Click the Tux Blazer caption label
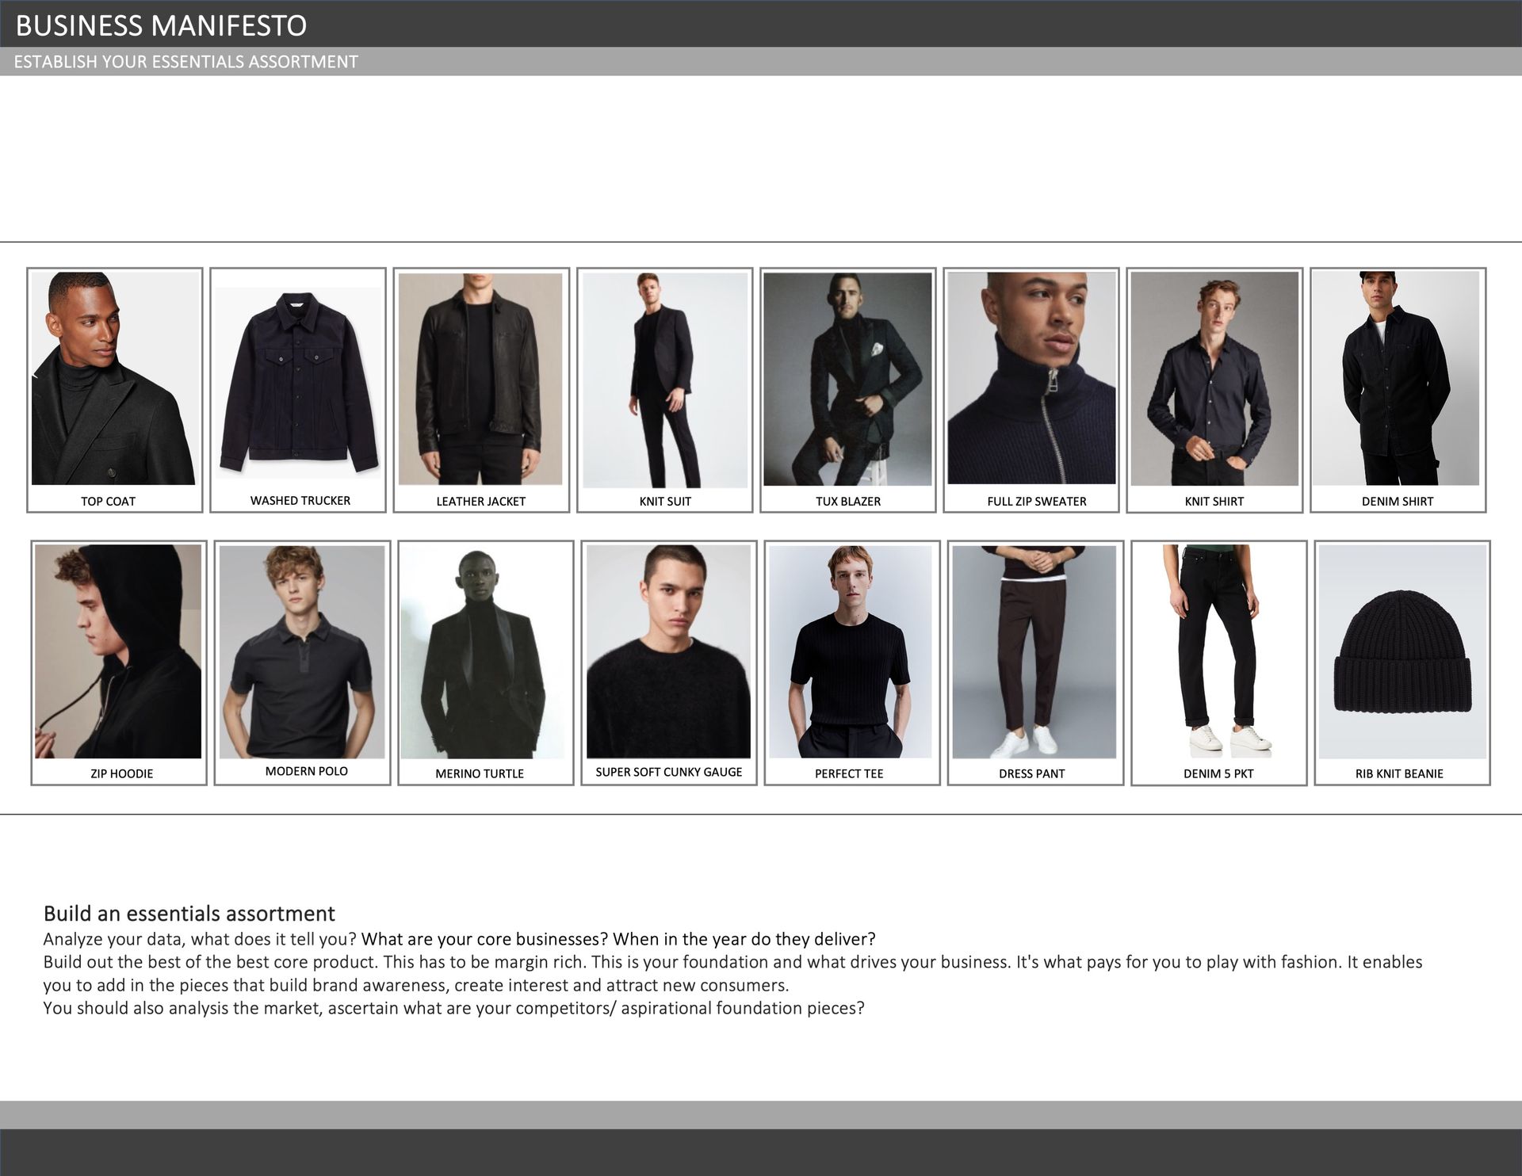1522x1176 pixels. 847,502
